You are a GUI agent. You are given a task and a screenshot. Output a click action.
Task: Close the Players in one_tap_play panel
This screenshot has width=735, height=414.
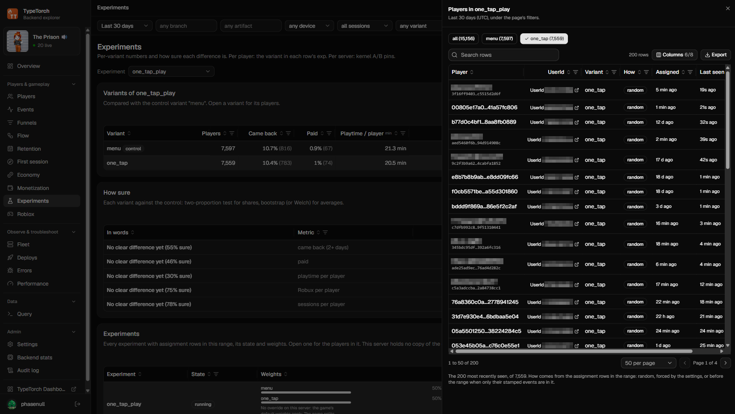point(728,9)
